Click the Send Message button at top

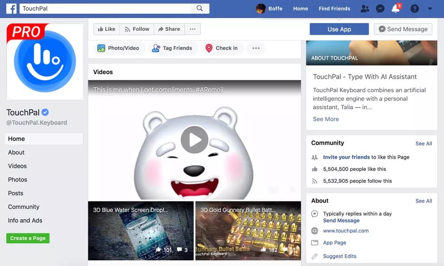pyautogui.click(x=403, y=29)
